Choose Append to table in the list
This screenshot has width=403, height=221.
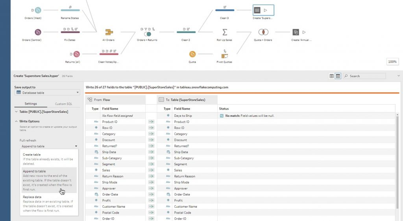point(49,180)
